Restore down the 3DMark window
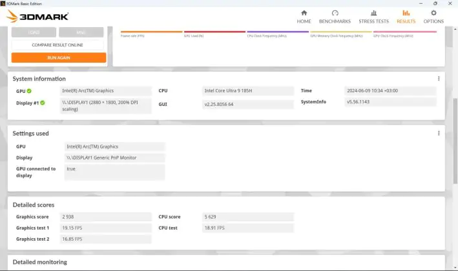The height and width of the screenshot is (271, 458). click(435, 3)
